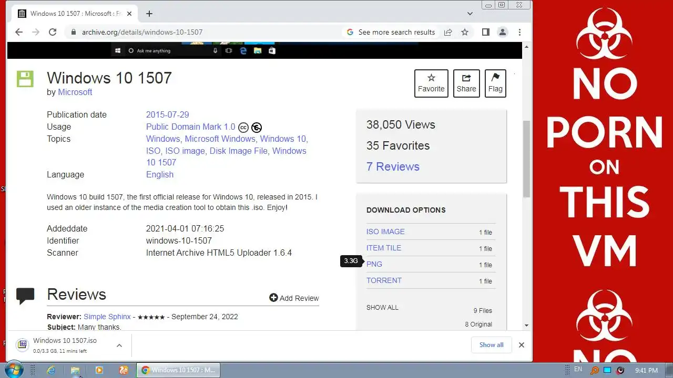The width and height of the screenshot is (673, 378).
Task: Click the EN language indicator
Action: point(578,370)
